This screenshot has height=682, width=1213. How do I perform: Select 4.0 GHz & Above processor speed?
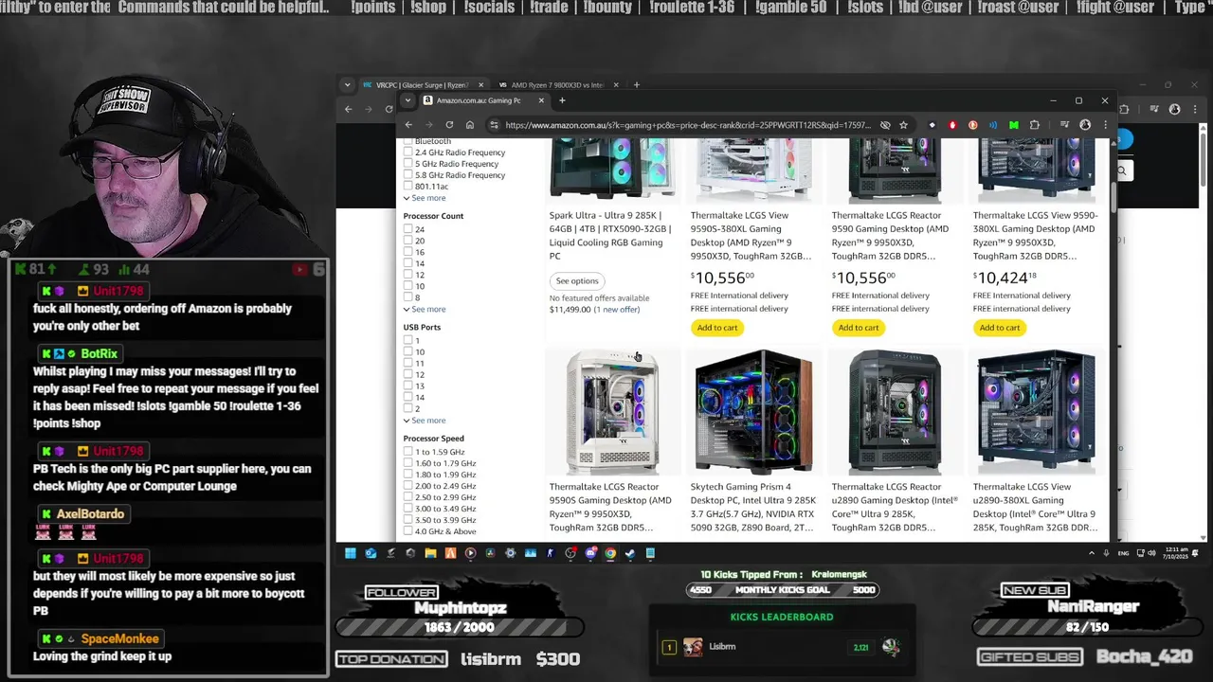point(408,531)
